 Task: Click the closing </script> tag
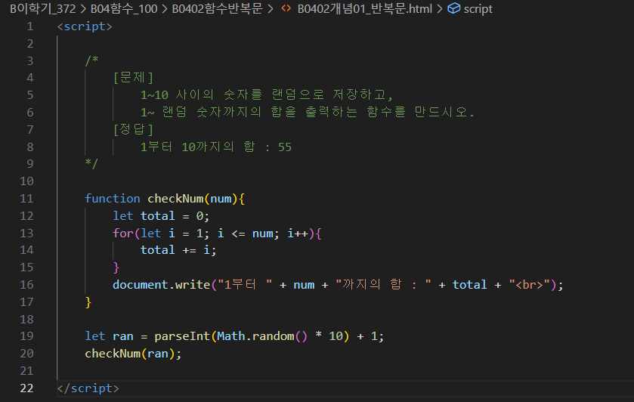tap(88, 388)
